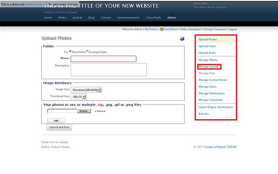Select the Existing Folder radio button

(87, 51)
